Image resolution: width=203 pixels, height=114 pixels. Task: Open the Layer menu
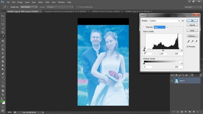tap(27, 2)
